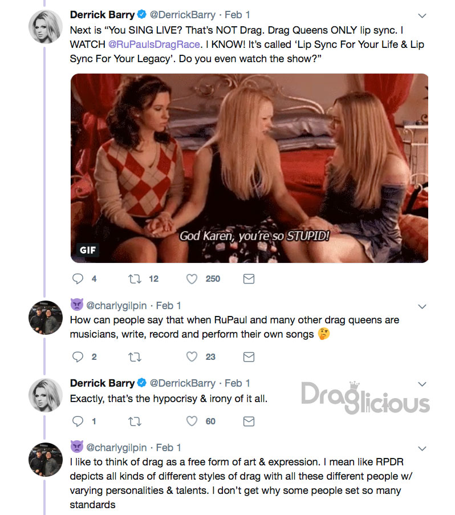This screenshot has width=455, height=515.
Task: Open chevron menu on hypocrisy tweet
Action: 422,384
